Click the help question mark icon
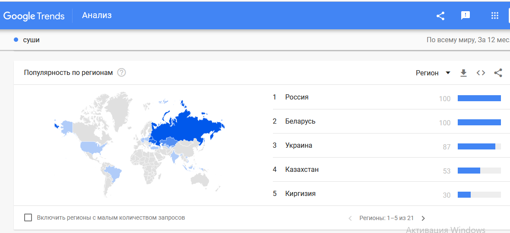510x233 pixels. pyautogui.click(x=121, y=73)
